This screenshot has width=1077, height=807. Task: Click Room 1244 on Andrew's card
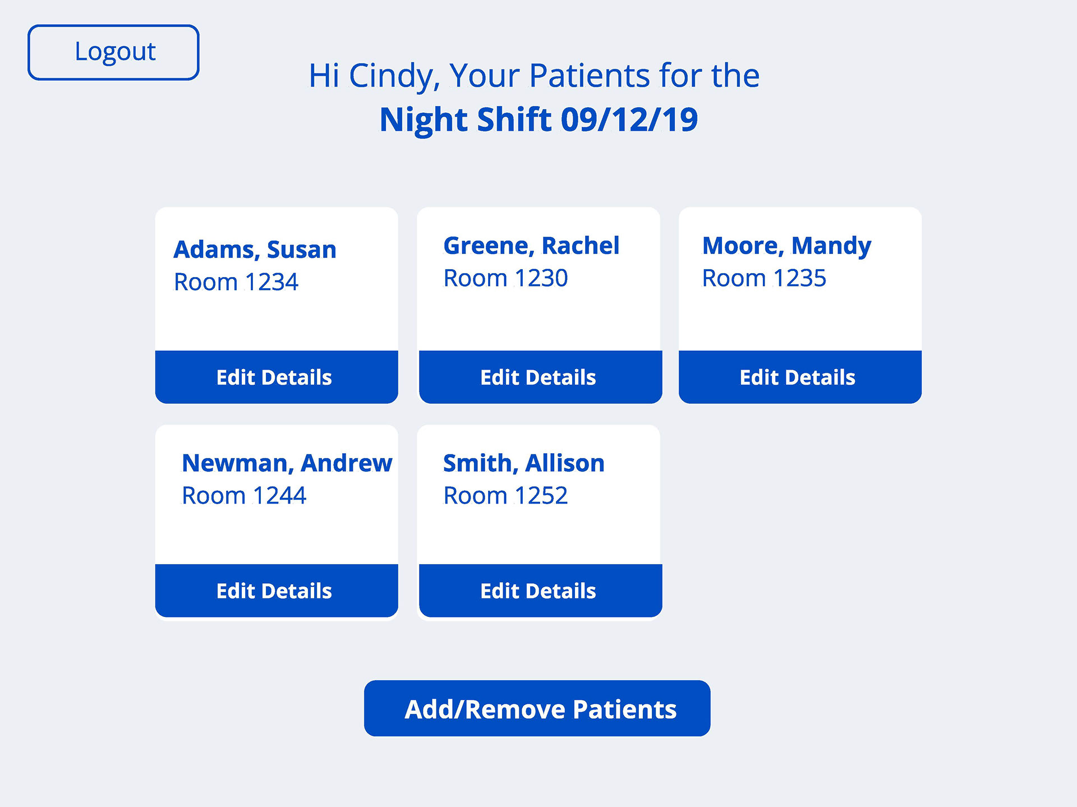[244, 495]
